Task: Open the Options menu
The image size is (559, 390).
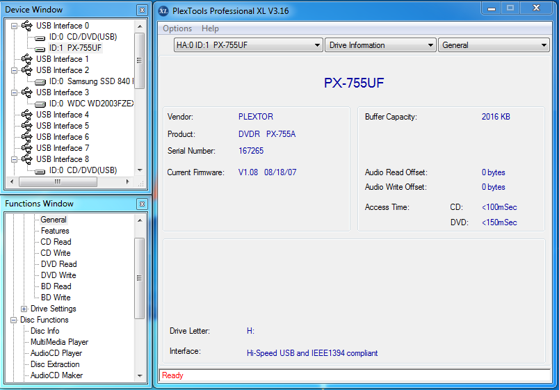Action: (x=177, y=29)
